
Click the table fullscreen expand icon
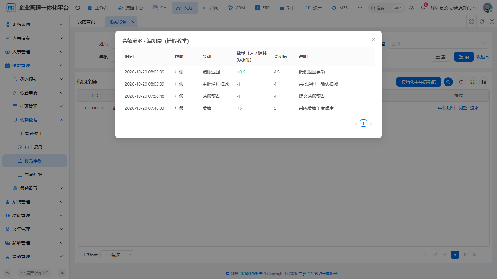(472, 82)
